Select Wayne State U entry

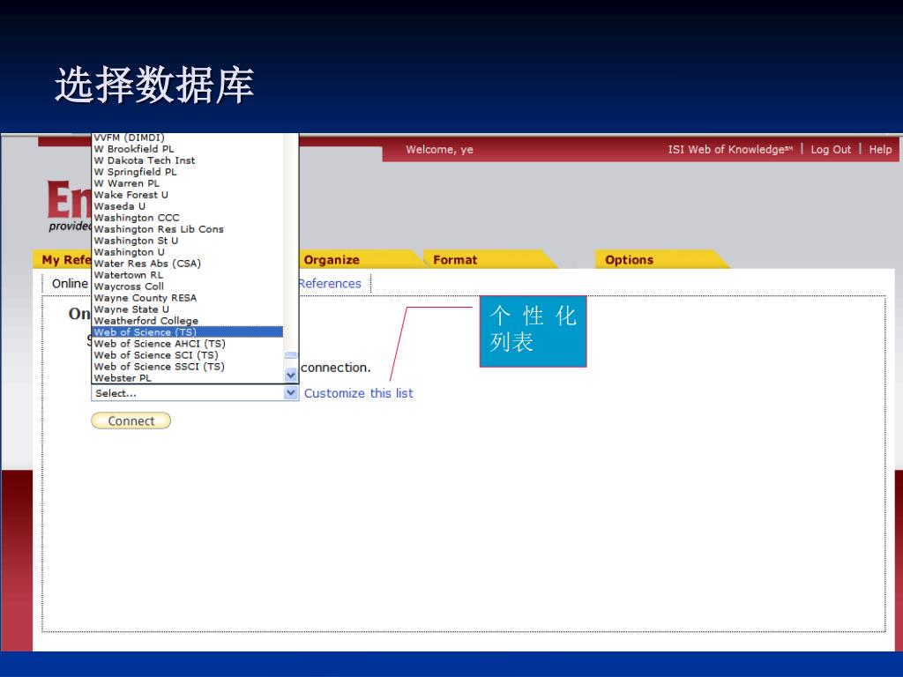tap(188, 309)
